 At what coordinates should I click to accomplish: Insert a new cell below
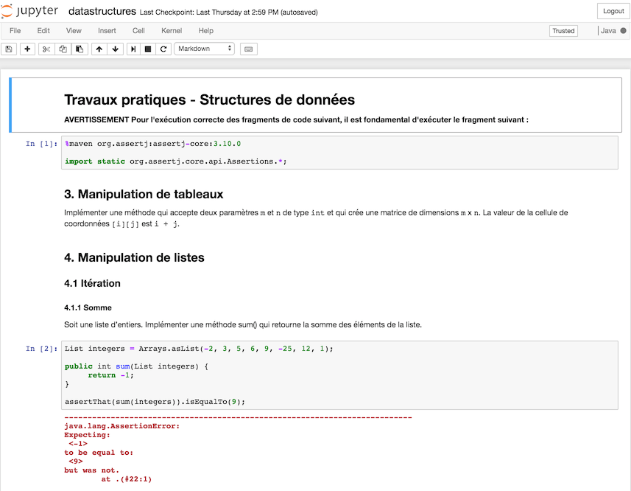[x=25, y=49]
